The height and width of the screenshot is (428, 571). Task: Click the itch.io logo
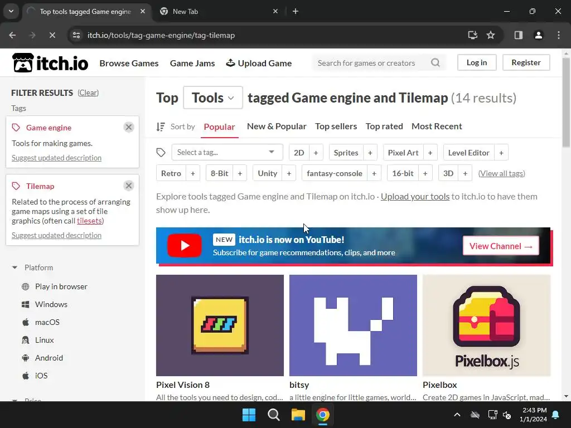pyautogui.click(x=50, y=63)
